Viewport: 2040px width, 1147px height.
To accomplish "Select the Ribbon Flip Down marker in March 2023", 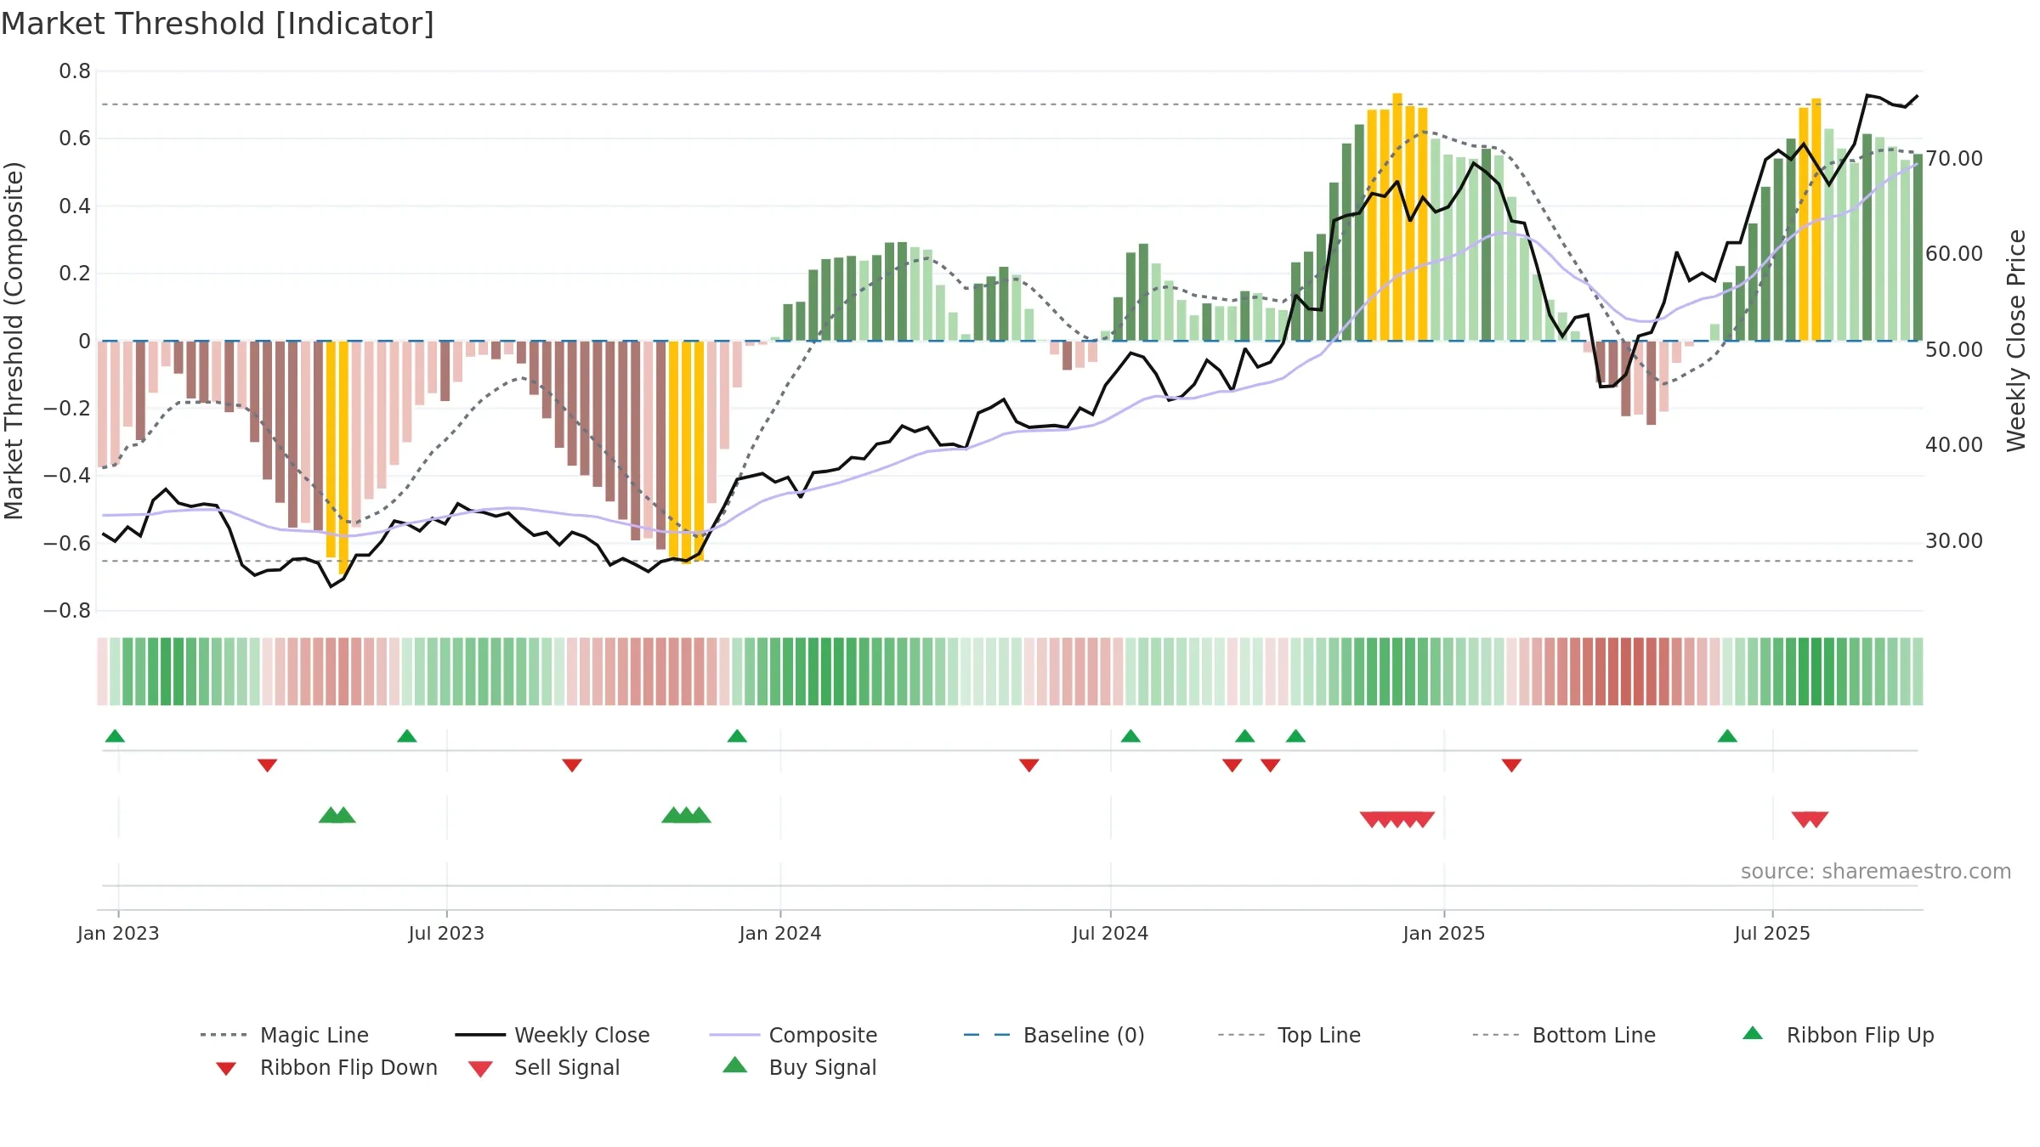I will click(x=267, y=766).
